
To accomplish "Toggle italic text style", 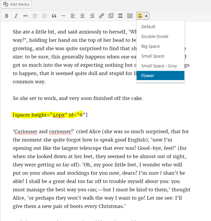I will [16, 16].
